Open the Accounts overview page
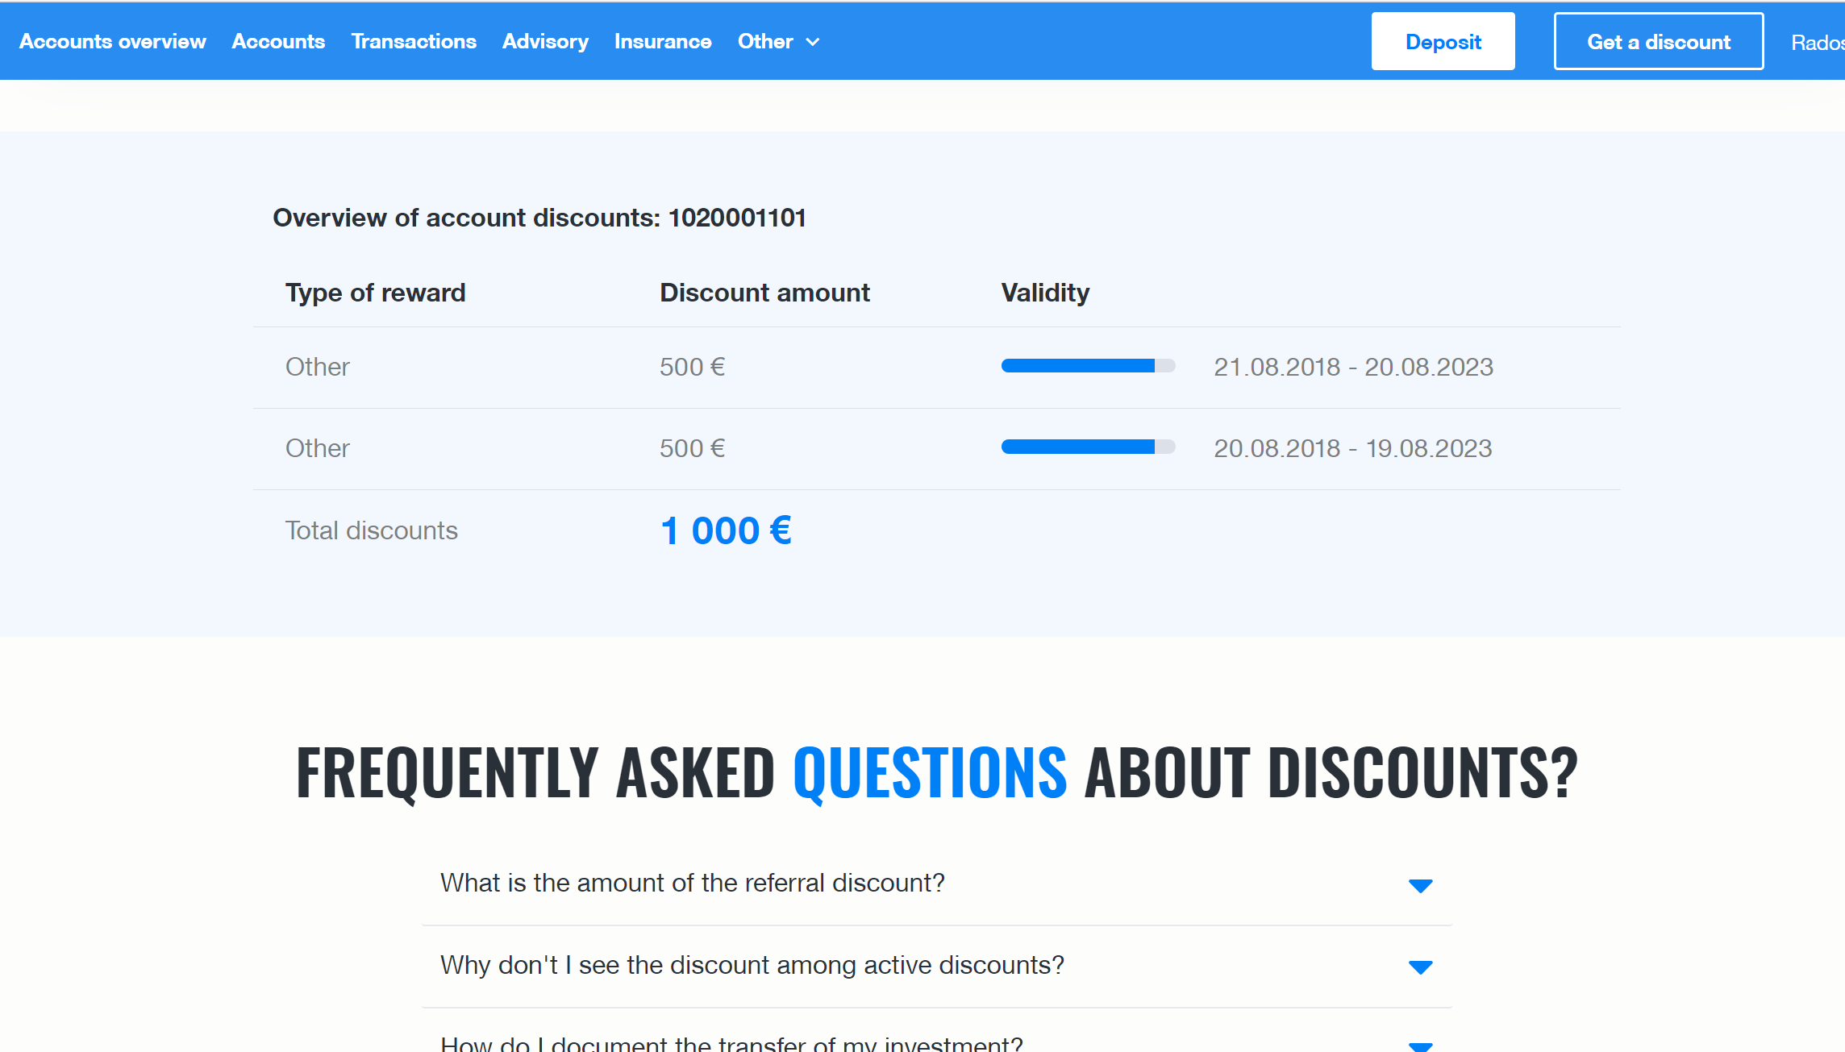 [113, 41]
